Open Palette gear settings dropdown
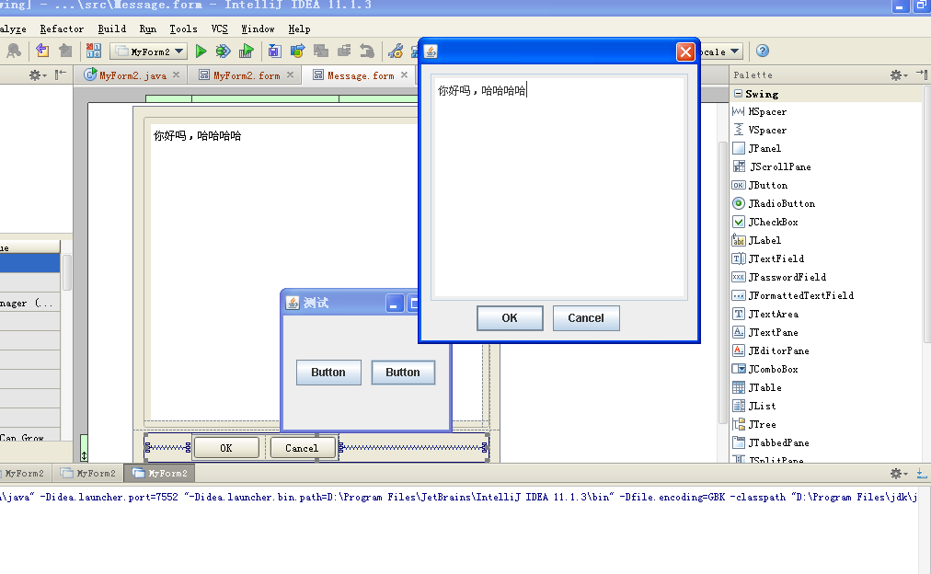 (899, 75)
